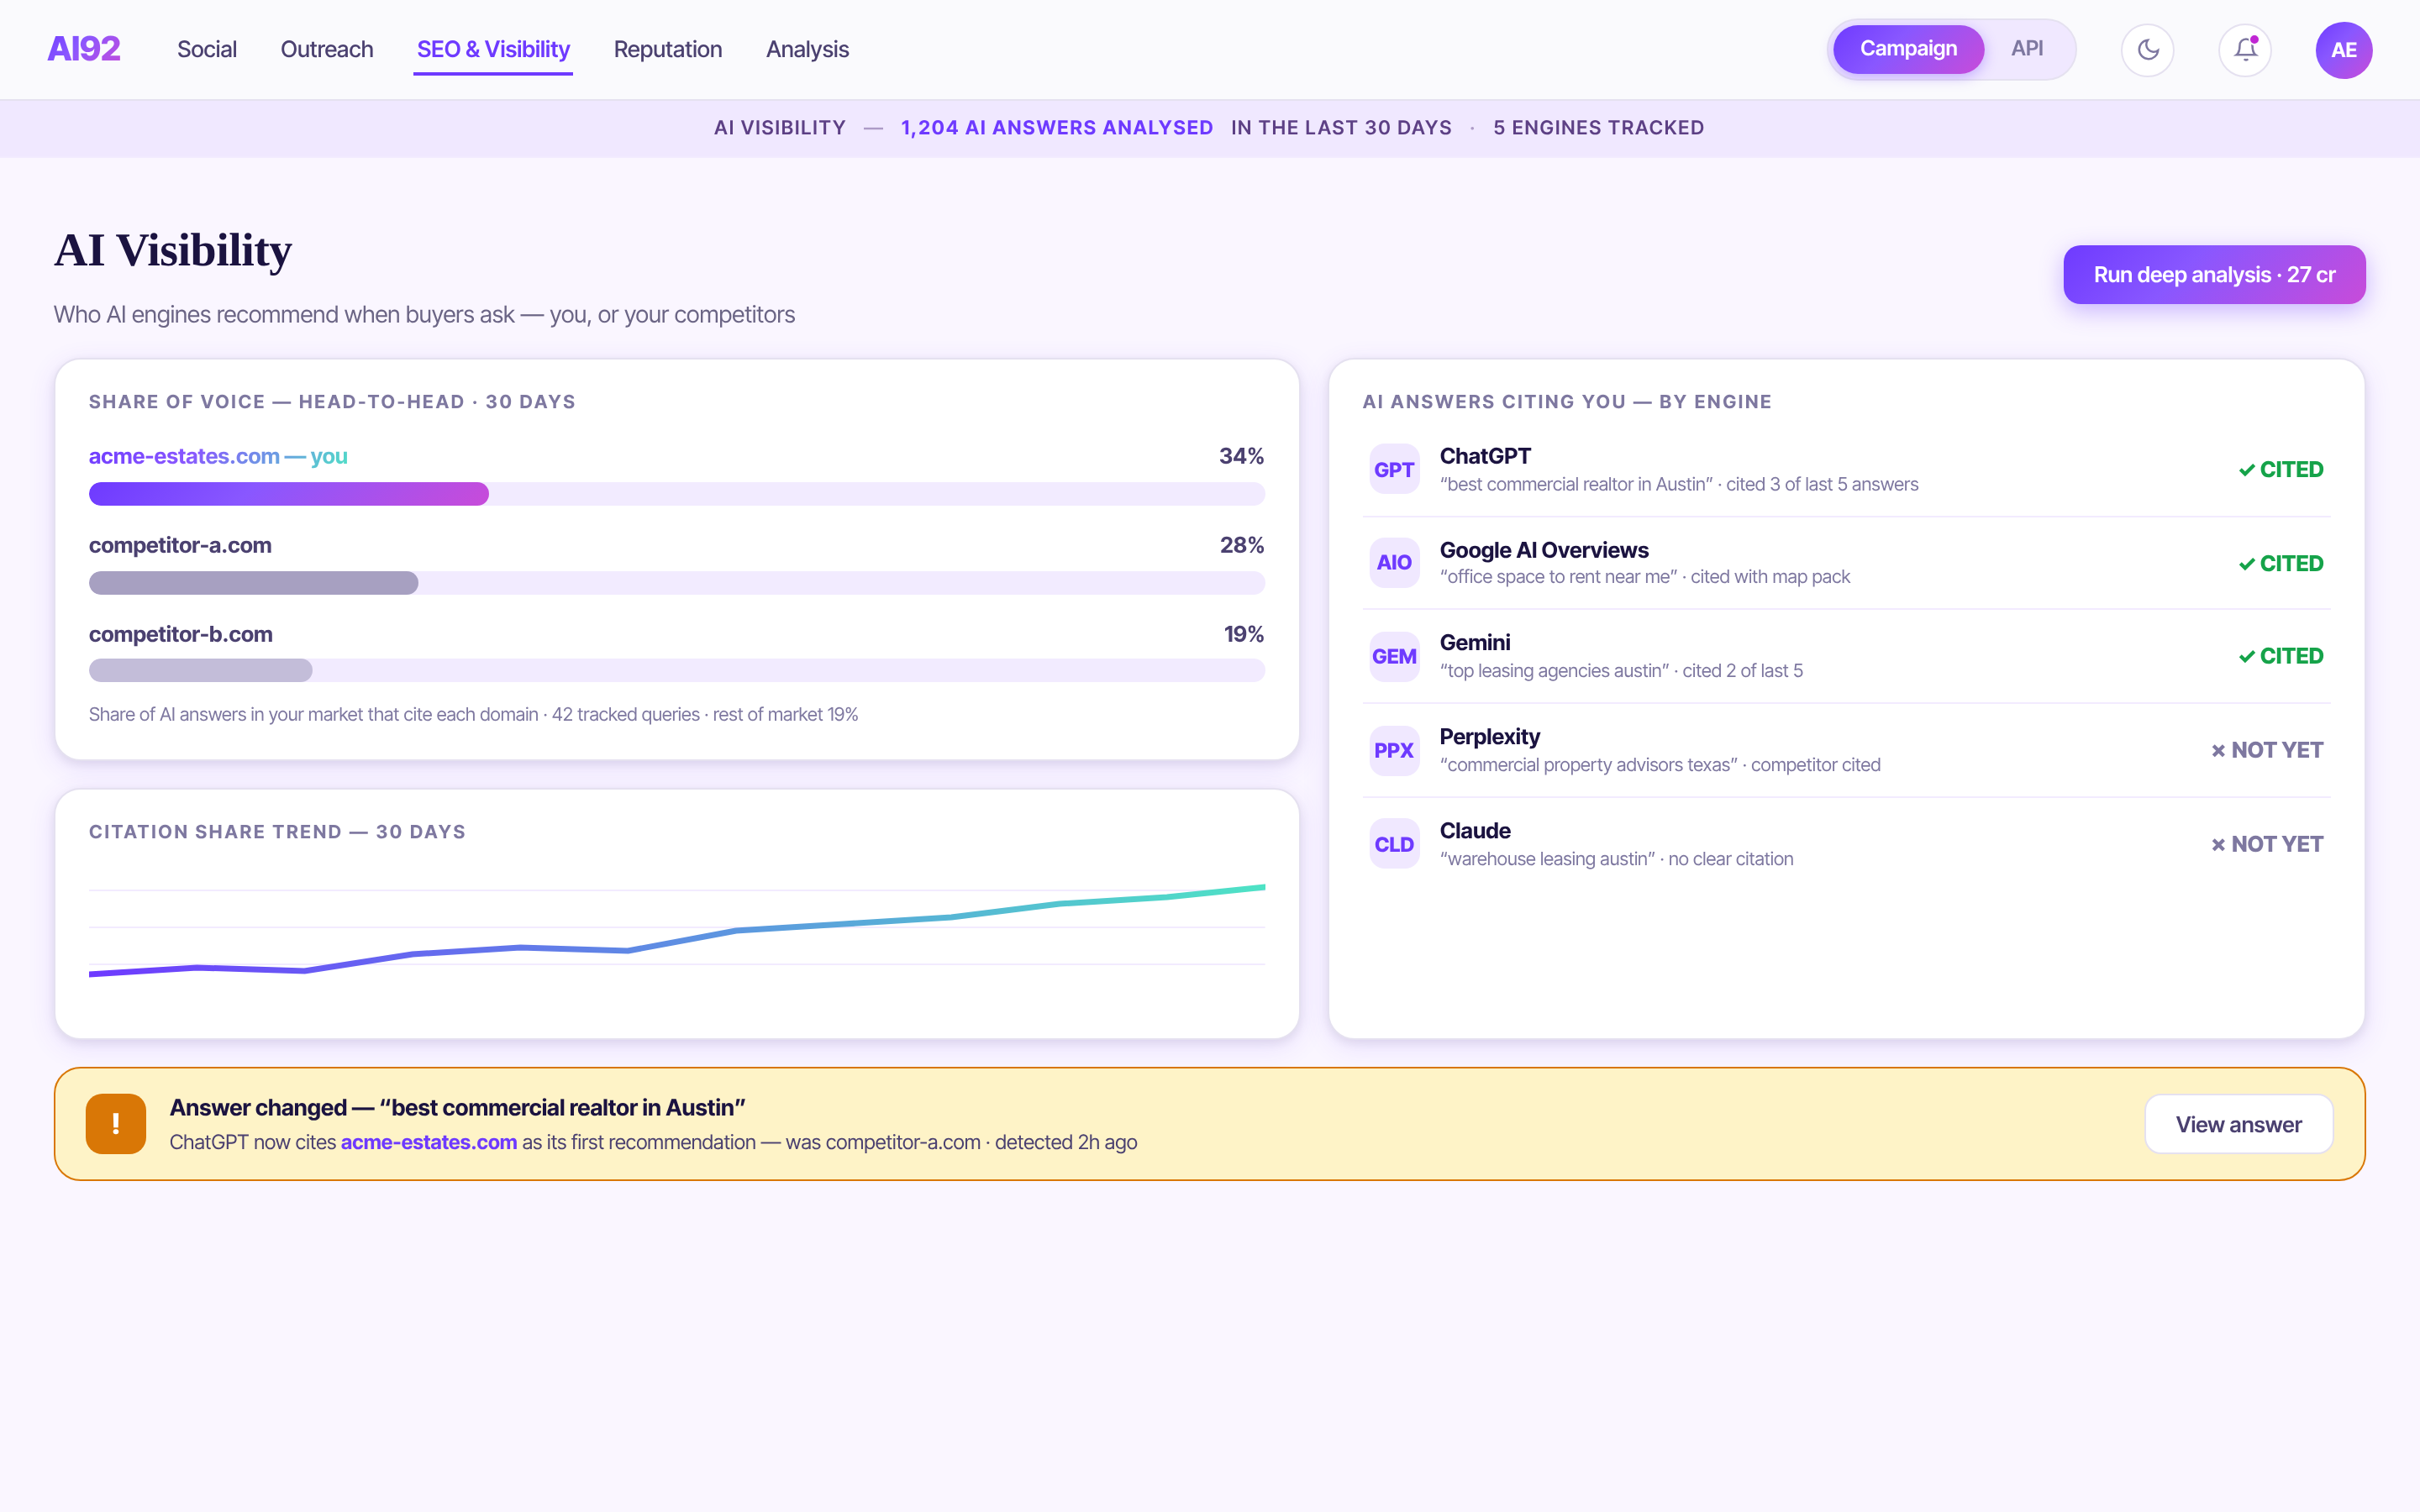
Task: Click the Perplexity engine name
Action: pos(1489,736)
